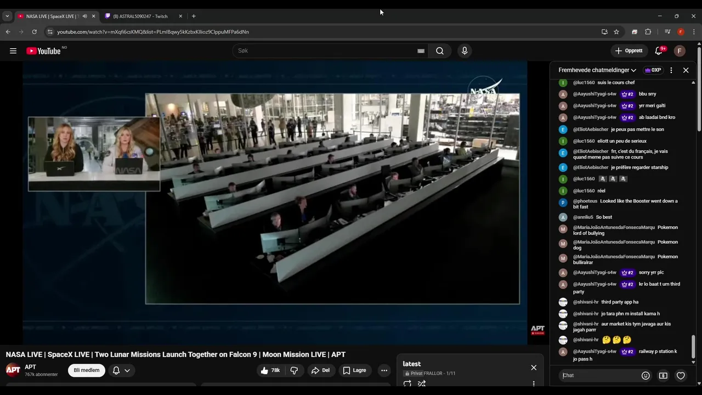
Task: Click the page scrollbar on the right edge
Action: [x=699, y=91]
